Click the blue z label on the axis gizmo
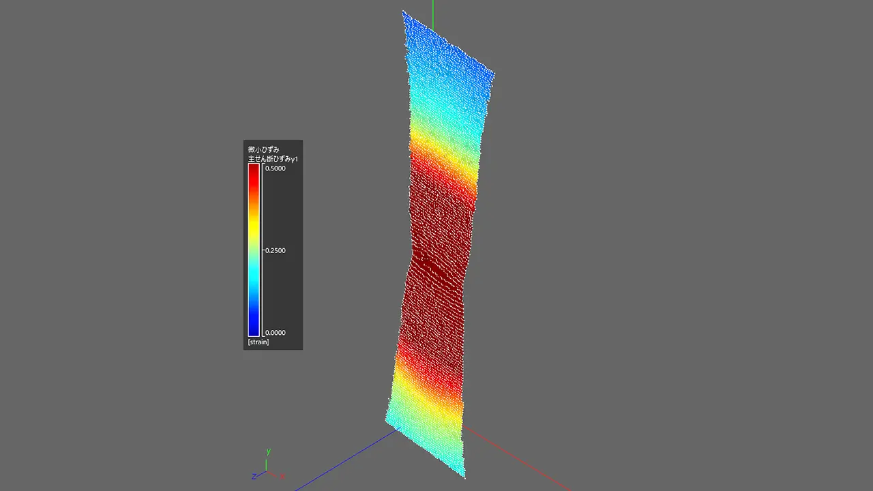The height and width of the screenshot is (491, 873). pyautogui.click(x=254, y=476)
